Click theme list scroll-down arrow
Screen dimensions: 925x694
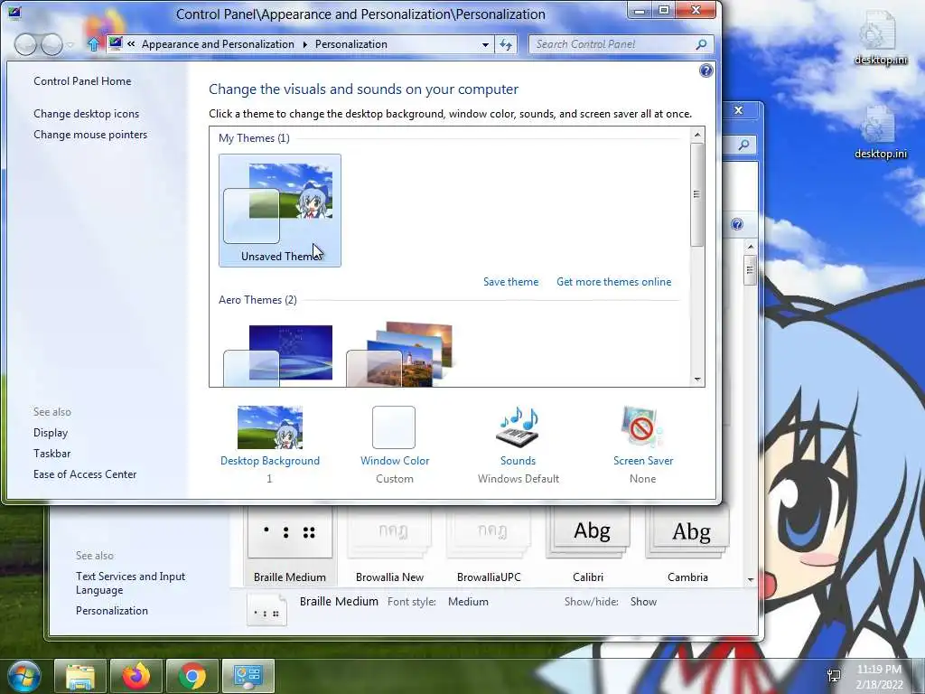tap(697, 380)
